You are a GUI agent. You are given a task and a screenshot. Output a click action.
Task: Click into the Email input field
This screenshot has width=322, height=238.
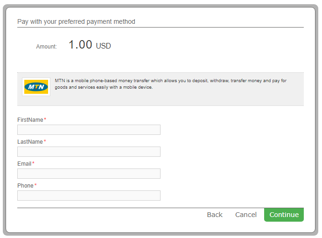click(89, 174)
